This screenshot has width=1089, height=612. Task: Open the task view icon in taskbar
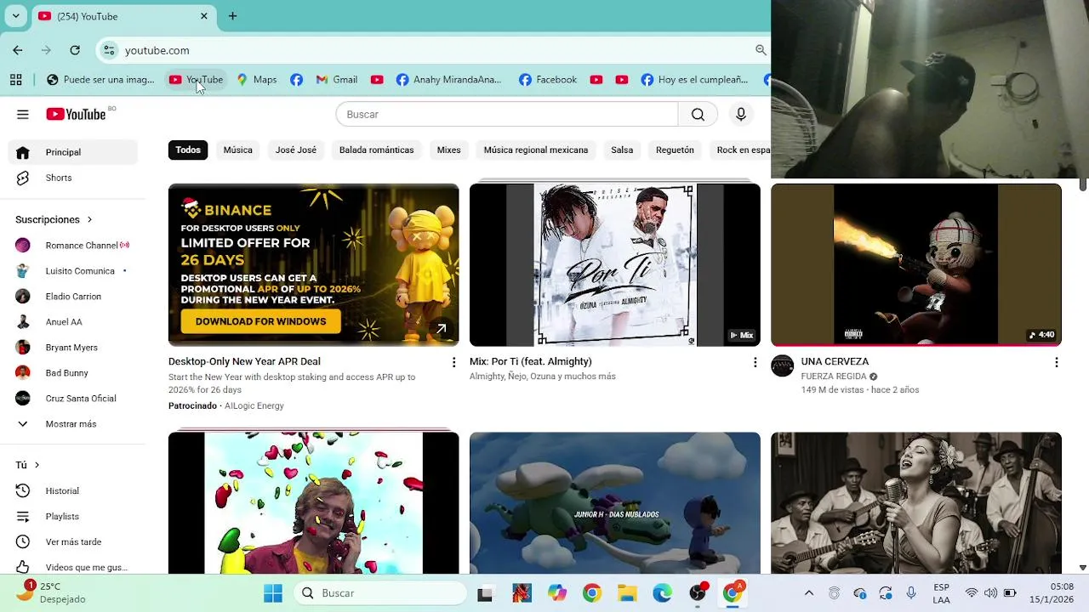[x=485, y=593]
